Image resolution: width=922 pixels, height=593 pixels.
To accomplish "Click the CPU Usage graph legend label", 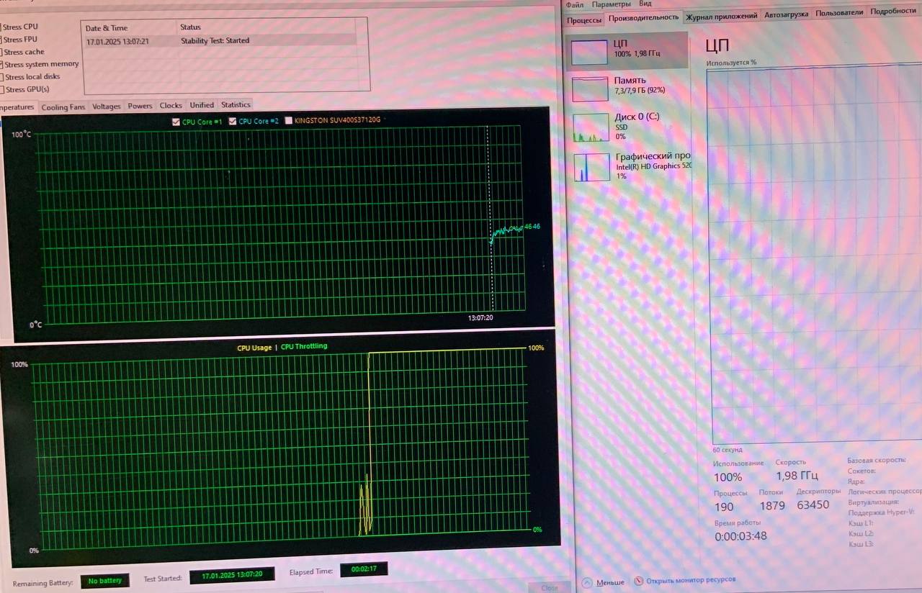I will pos(254,348).
